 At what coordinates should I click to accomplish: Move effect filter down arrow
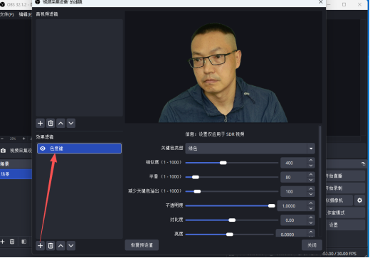[x=71, y=246]
